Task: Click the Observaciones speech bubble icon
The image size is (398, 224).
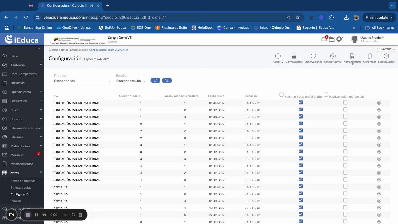Action: pyautogui.click(x=313, y=56)
